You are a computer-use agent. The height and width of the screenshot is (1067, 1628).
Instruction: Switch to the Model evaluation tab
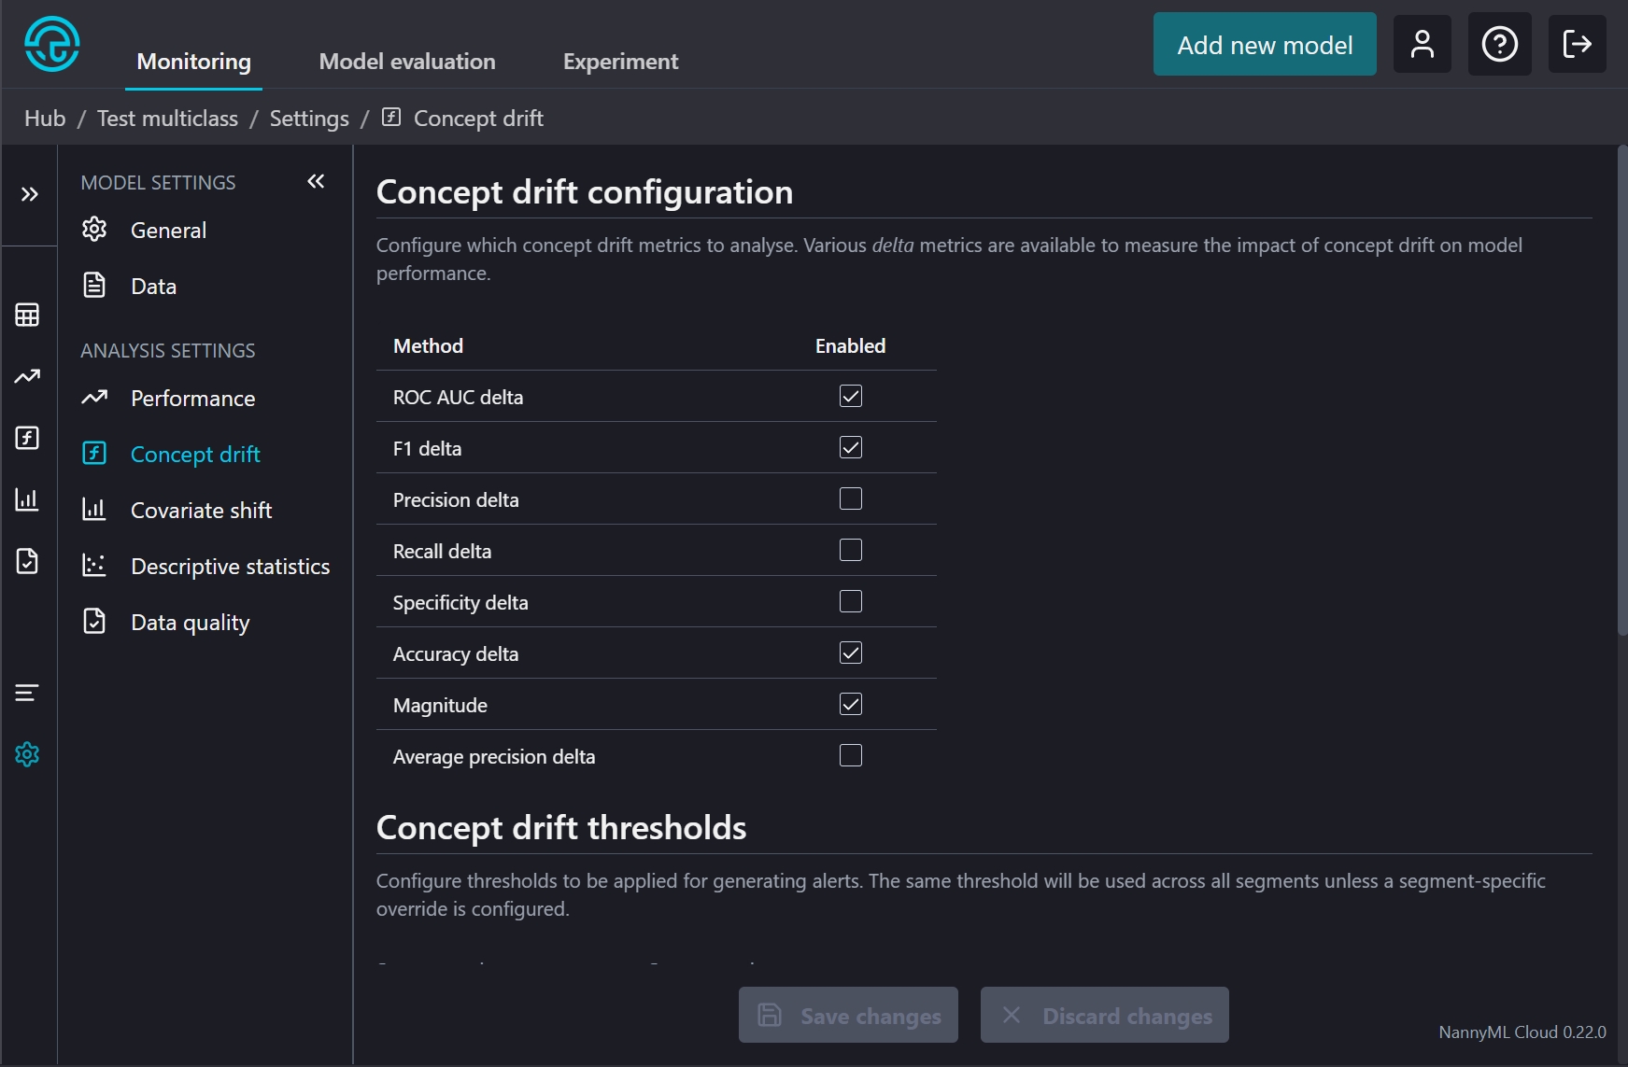coord(407,62)
